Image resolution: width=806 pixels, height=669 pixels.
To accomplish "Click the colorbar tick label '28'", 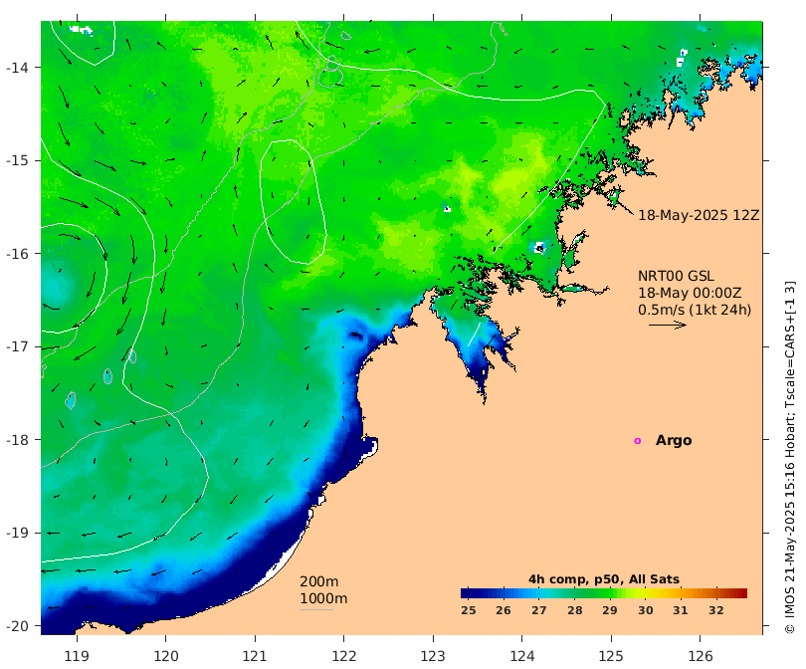I will point(575,610).
